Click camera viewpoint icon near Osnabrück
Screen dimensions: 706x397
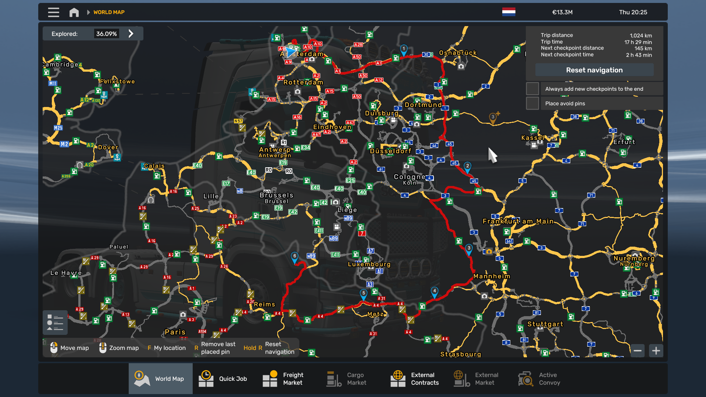[461, 67]
